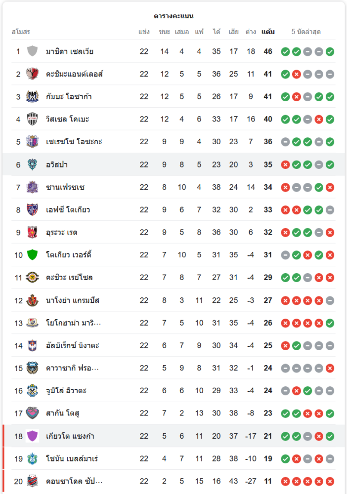Open the อวิสปา team link
This screenshot has width=347, height=494.
58,165
